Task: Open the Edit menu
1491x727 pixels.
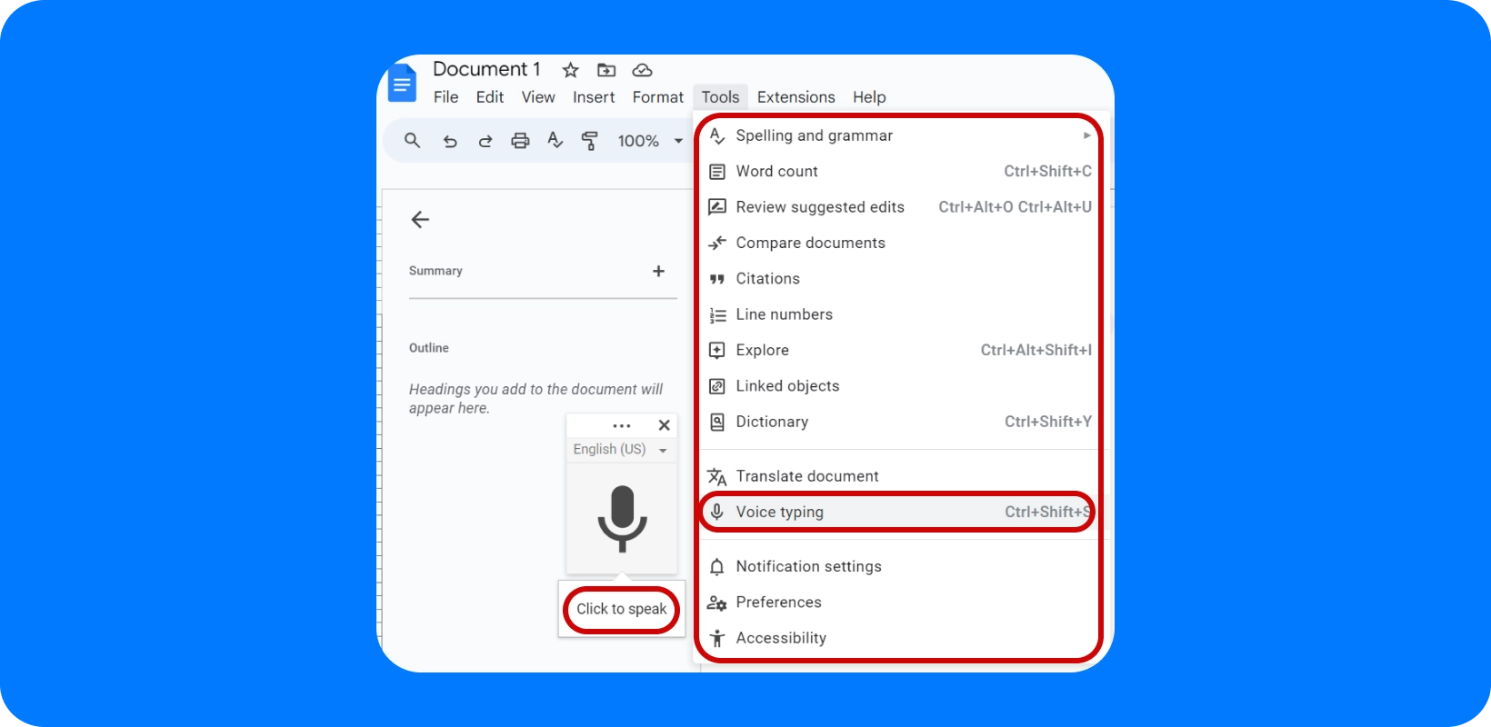Action: click(x=490, y=97)
